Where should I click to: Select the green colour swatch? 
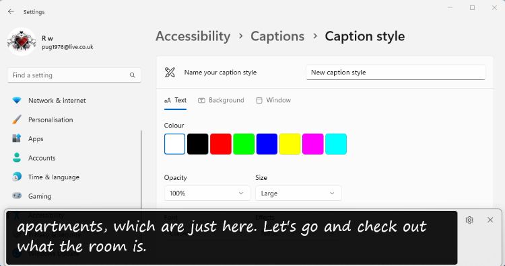244,144
